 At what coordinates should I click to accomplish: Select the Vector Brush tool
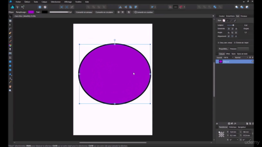coord(10,41)
